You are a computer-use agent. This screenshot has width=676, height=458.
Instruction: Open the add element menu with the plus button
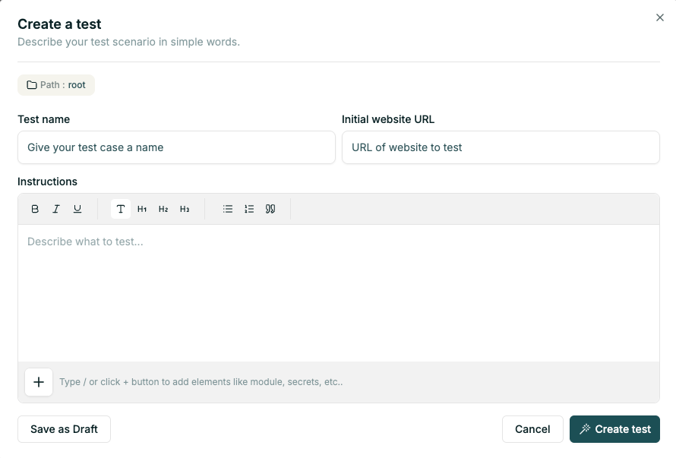tap(39, 382)
